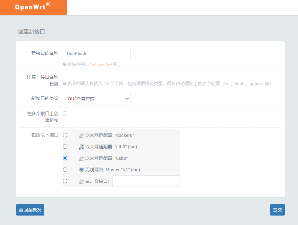This screenshot has height=225, width=298.
Task: Click the 注意: 接口名称长度 label
Action: pyautogui.click(x=43, y=80)
